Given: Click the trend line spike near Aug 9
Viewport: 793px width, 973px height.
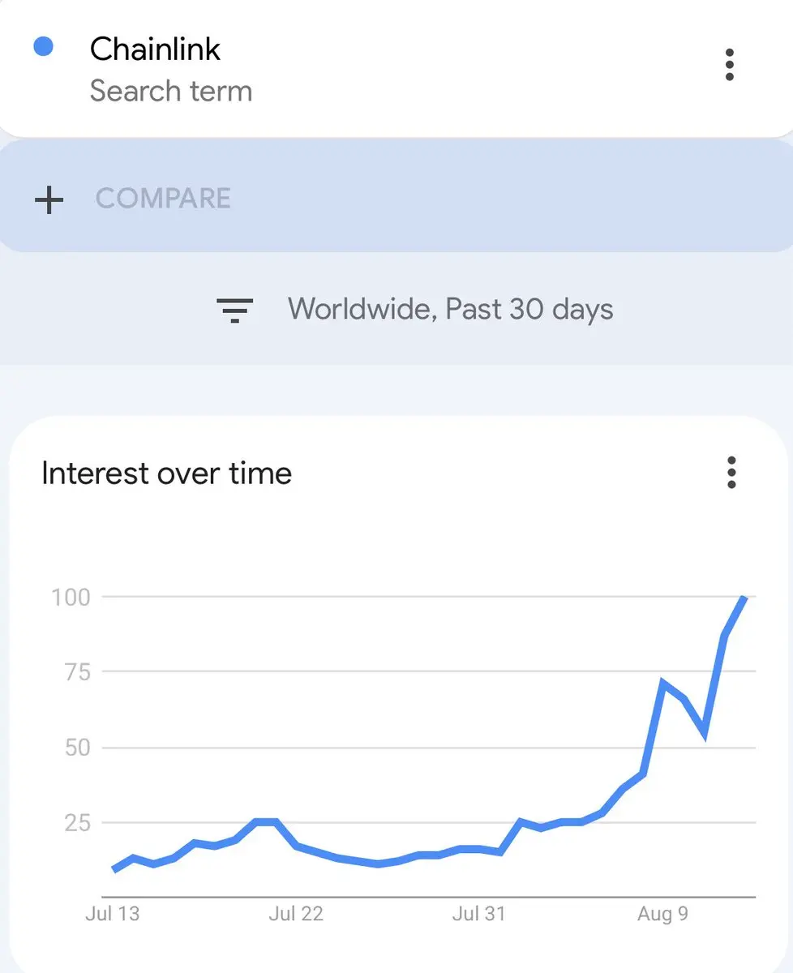Looking at the screenshot, I should click(x=664, y=684).
